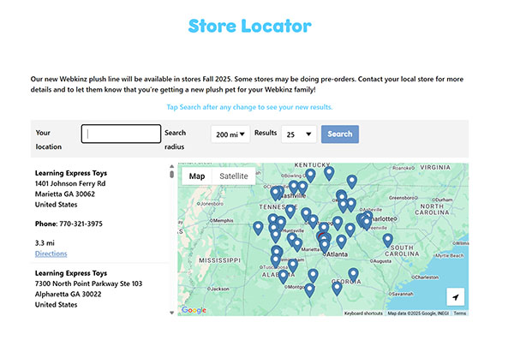Open the Search radius 200 mi dropdown

[x=230, y=134]
